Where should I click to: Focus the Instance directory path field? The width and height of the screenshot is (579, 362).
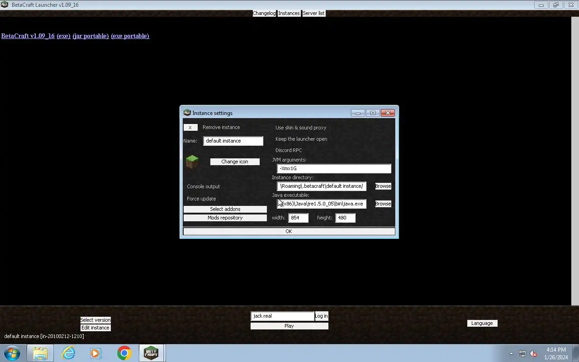[322, 186]
